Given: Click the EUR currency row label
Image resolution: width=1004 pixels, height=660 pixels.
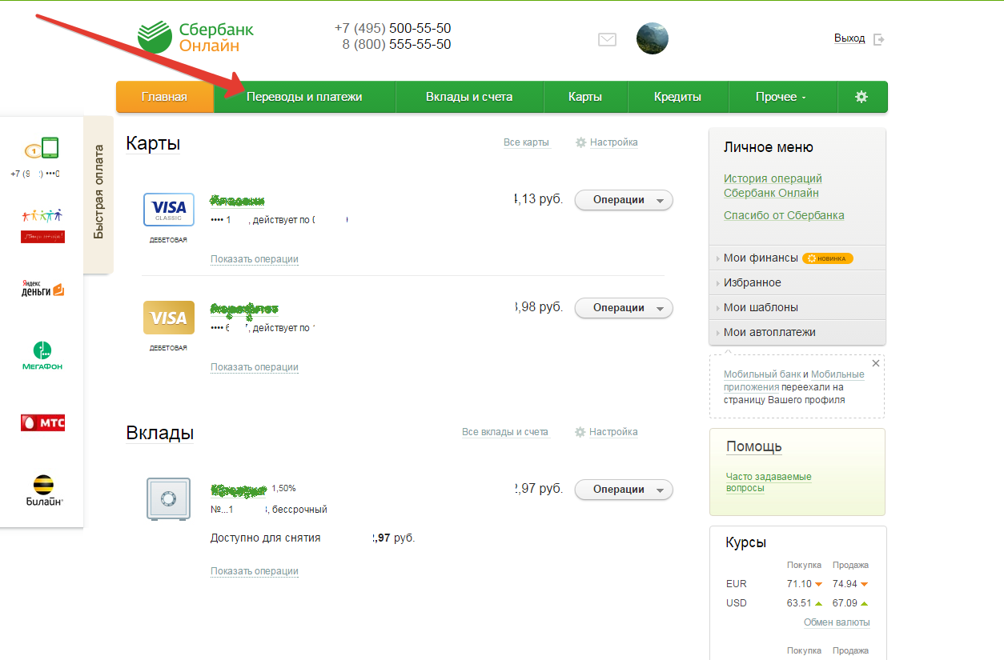Looking at the screenshot, I should coord(737,584).
